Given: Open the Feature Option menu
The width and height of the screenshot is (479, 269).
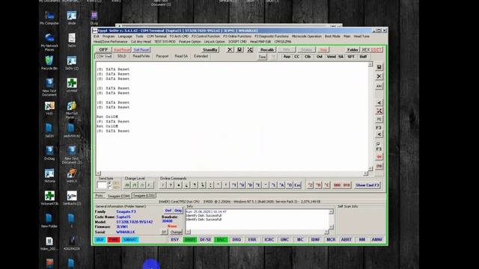Looking at the screenshot, I should pyautogui.click(x=189, y=42).
